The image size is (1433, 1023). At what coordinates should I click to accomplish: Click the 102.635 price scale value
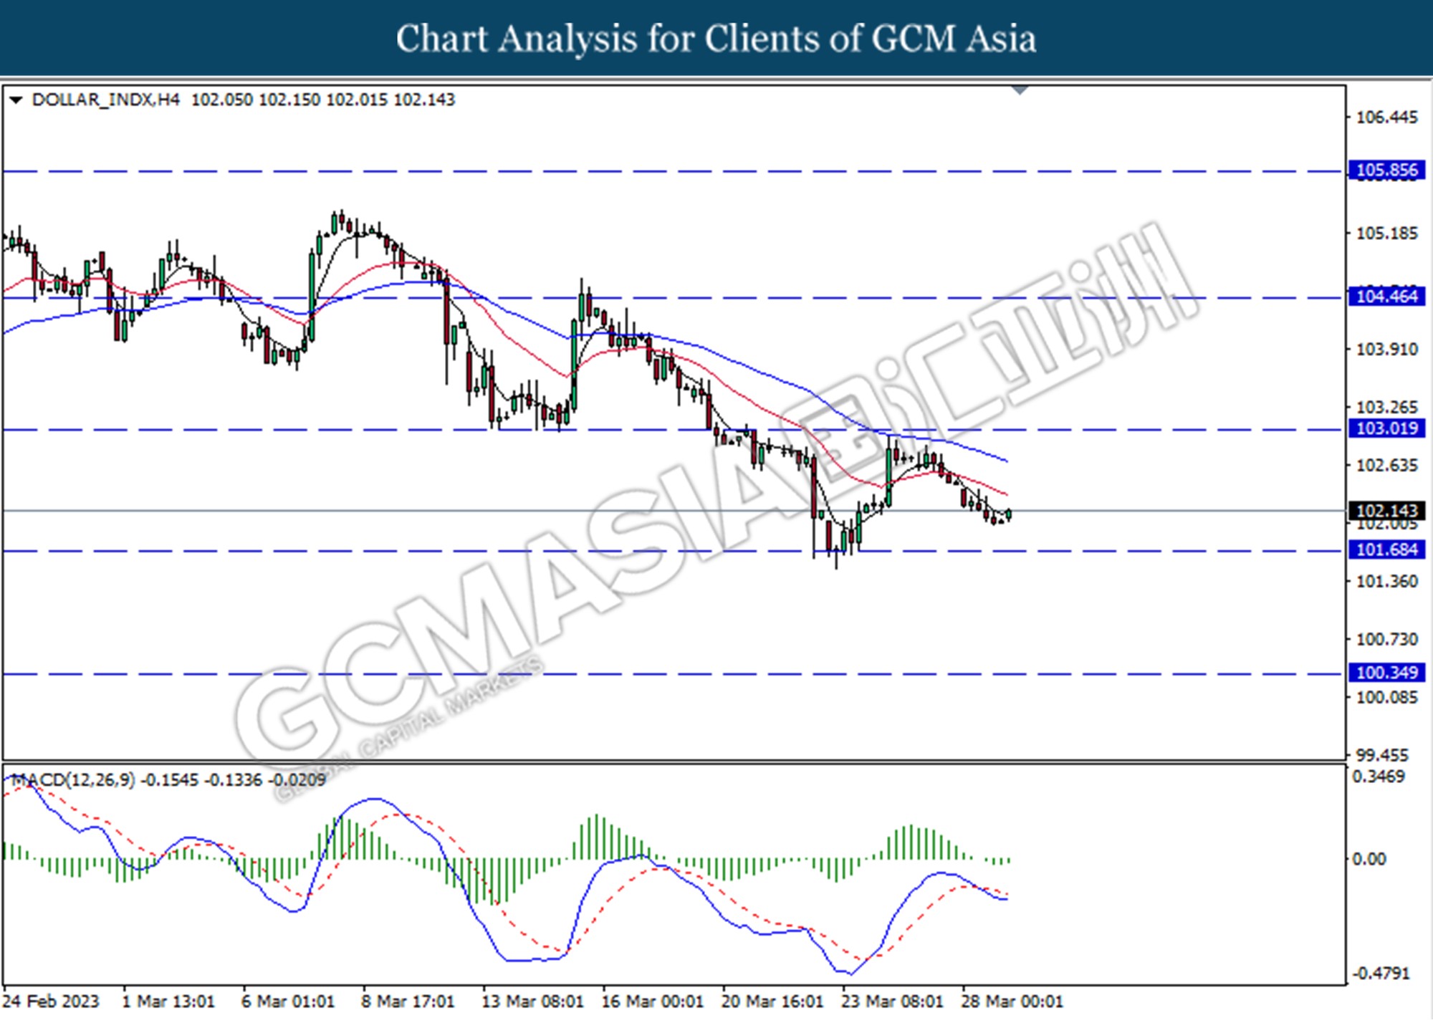click(1386, 465)
